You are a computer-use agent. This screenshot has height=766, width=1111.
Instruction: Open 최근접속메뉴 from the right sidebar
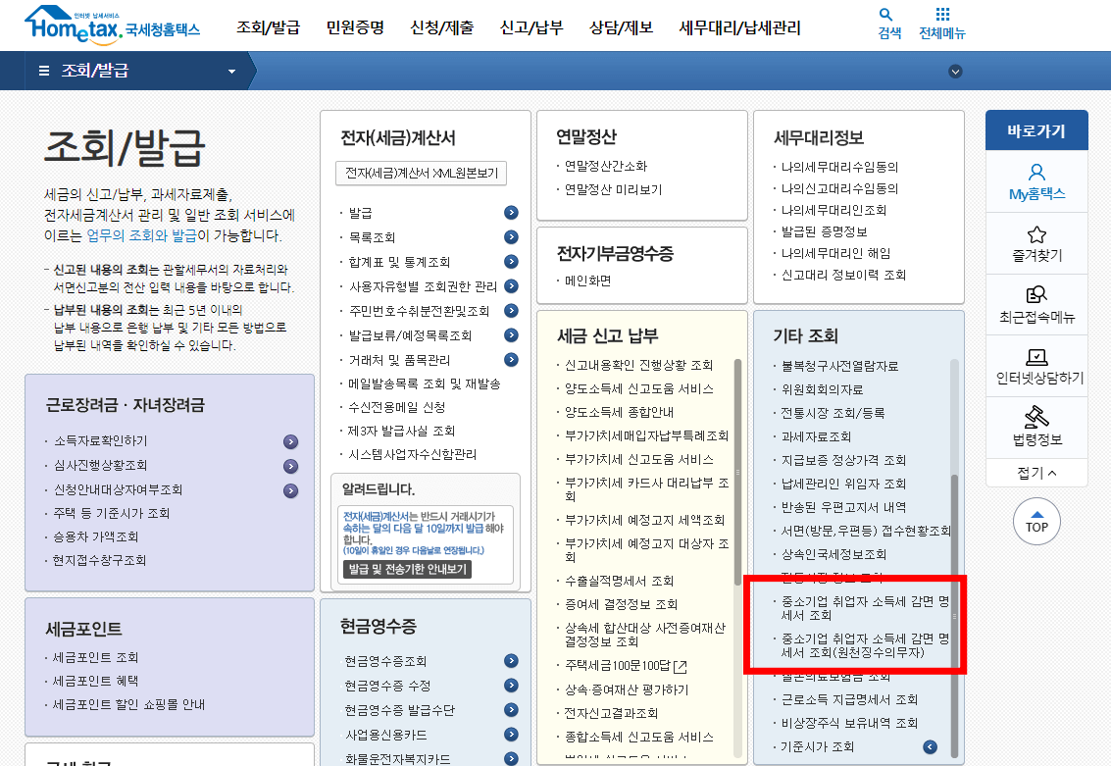(x=1035, y=303)
